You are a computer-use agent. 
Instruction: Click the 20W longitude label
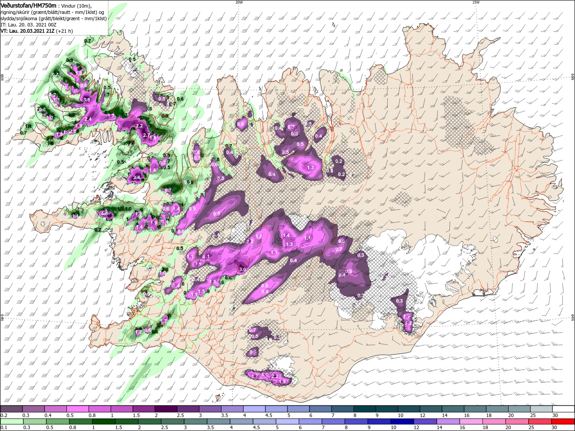coord(239,2)
